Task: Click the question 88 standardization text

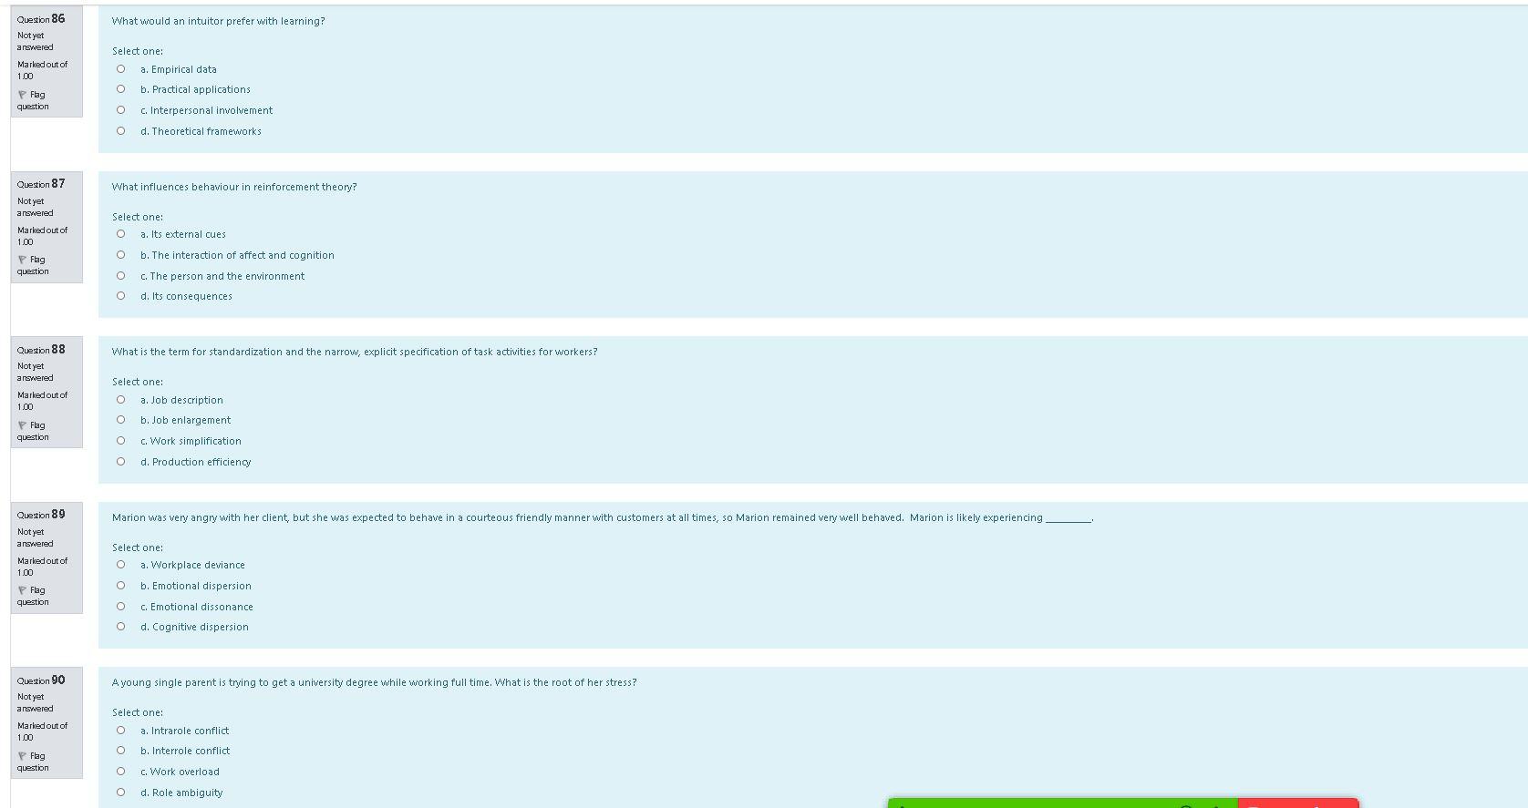Action: point(355,352)
